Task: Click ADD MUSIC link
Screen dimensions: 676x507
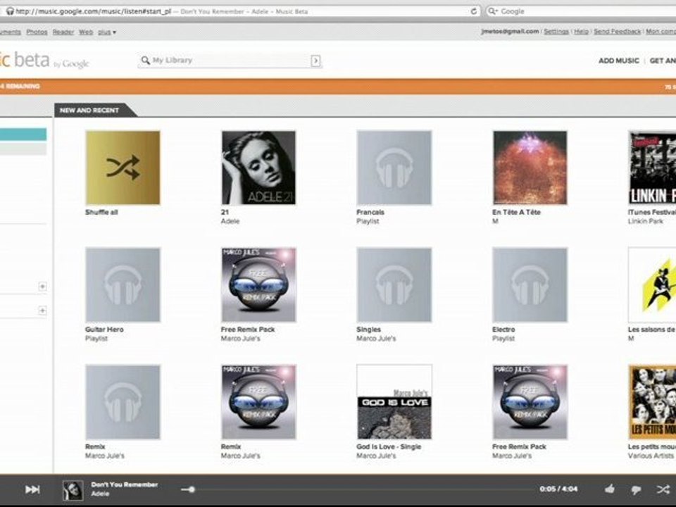Action: [619, 61]
